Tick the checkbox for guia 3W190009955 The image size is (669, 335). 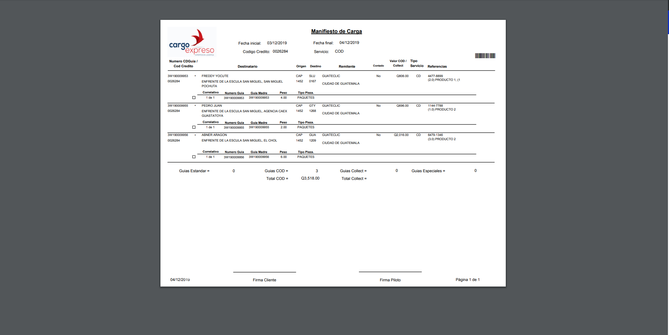[x=194, y=127]
